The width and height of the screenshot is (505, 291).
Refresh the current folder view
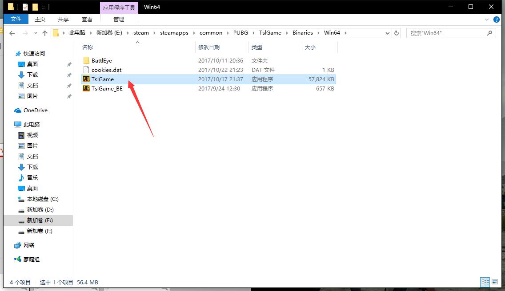click(397, 33)
